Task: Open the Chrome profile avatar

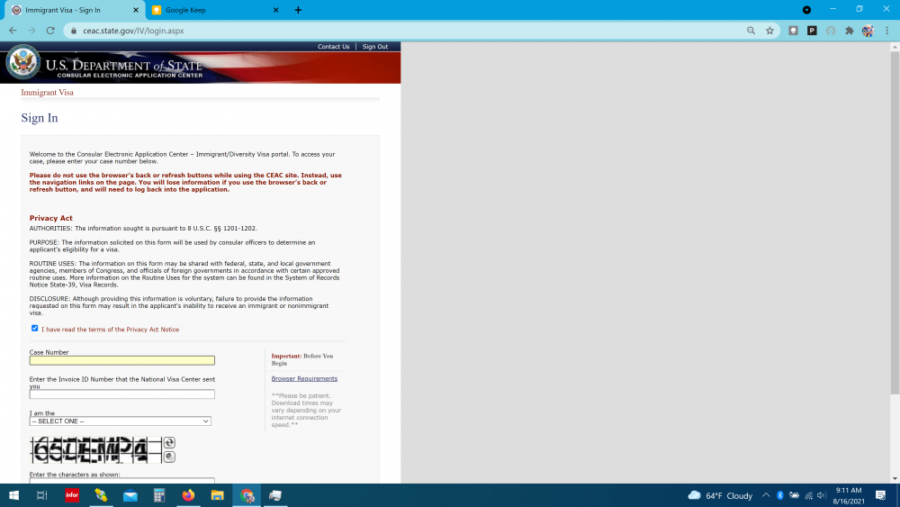Action: click(868, 31)
